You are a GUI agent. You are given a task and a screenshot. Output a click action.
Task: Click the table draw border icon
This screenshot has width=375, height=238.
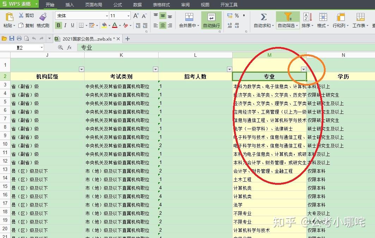click(92, 25)
